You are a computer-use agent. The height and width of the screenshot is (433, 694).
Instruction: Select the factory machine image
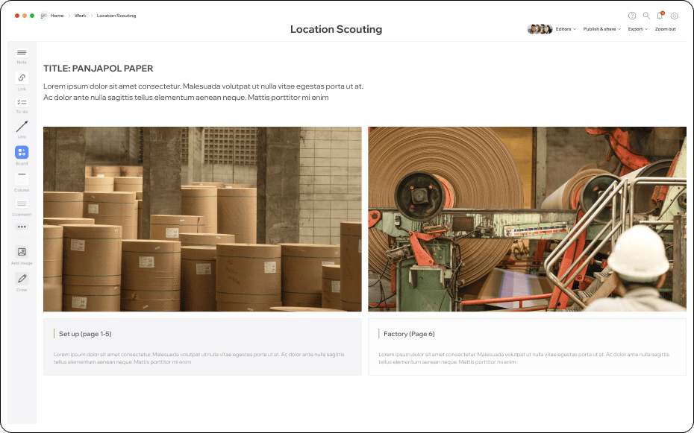point(527,219)
